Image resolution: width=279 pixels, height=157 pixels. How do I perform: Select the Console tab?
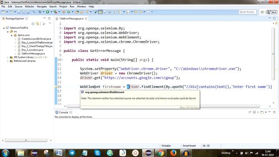64,113
